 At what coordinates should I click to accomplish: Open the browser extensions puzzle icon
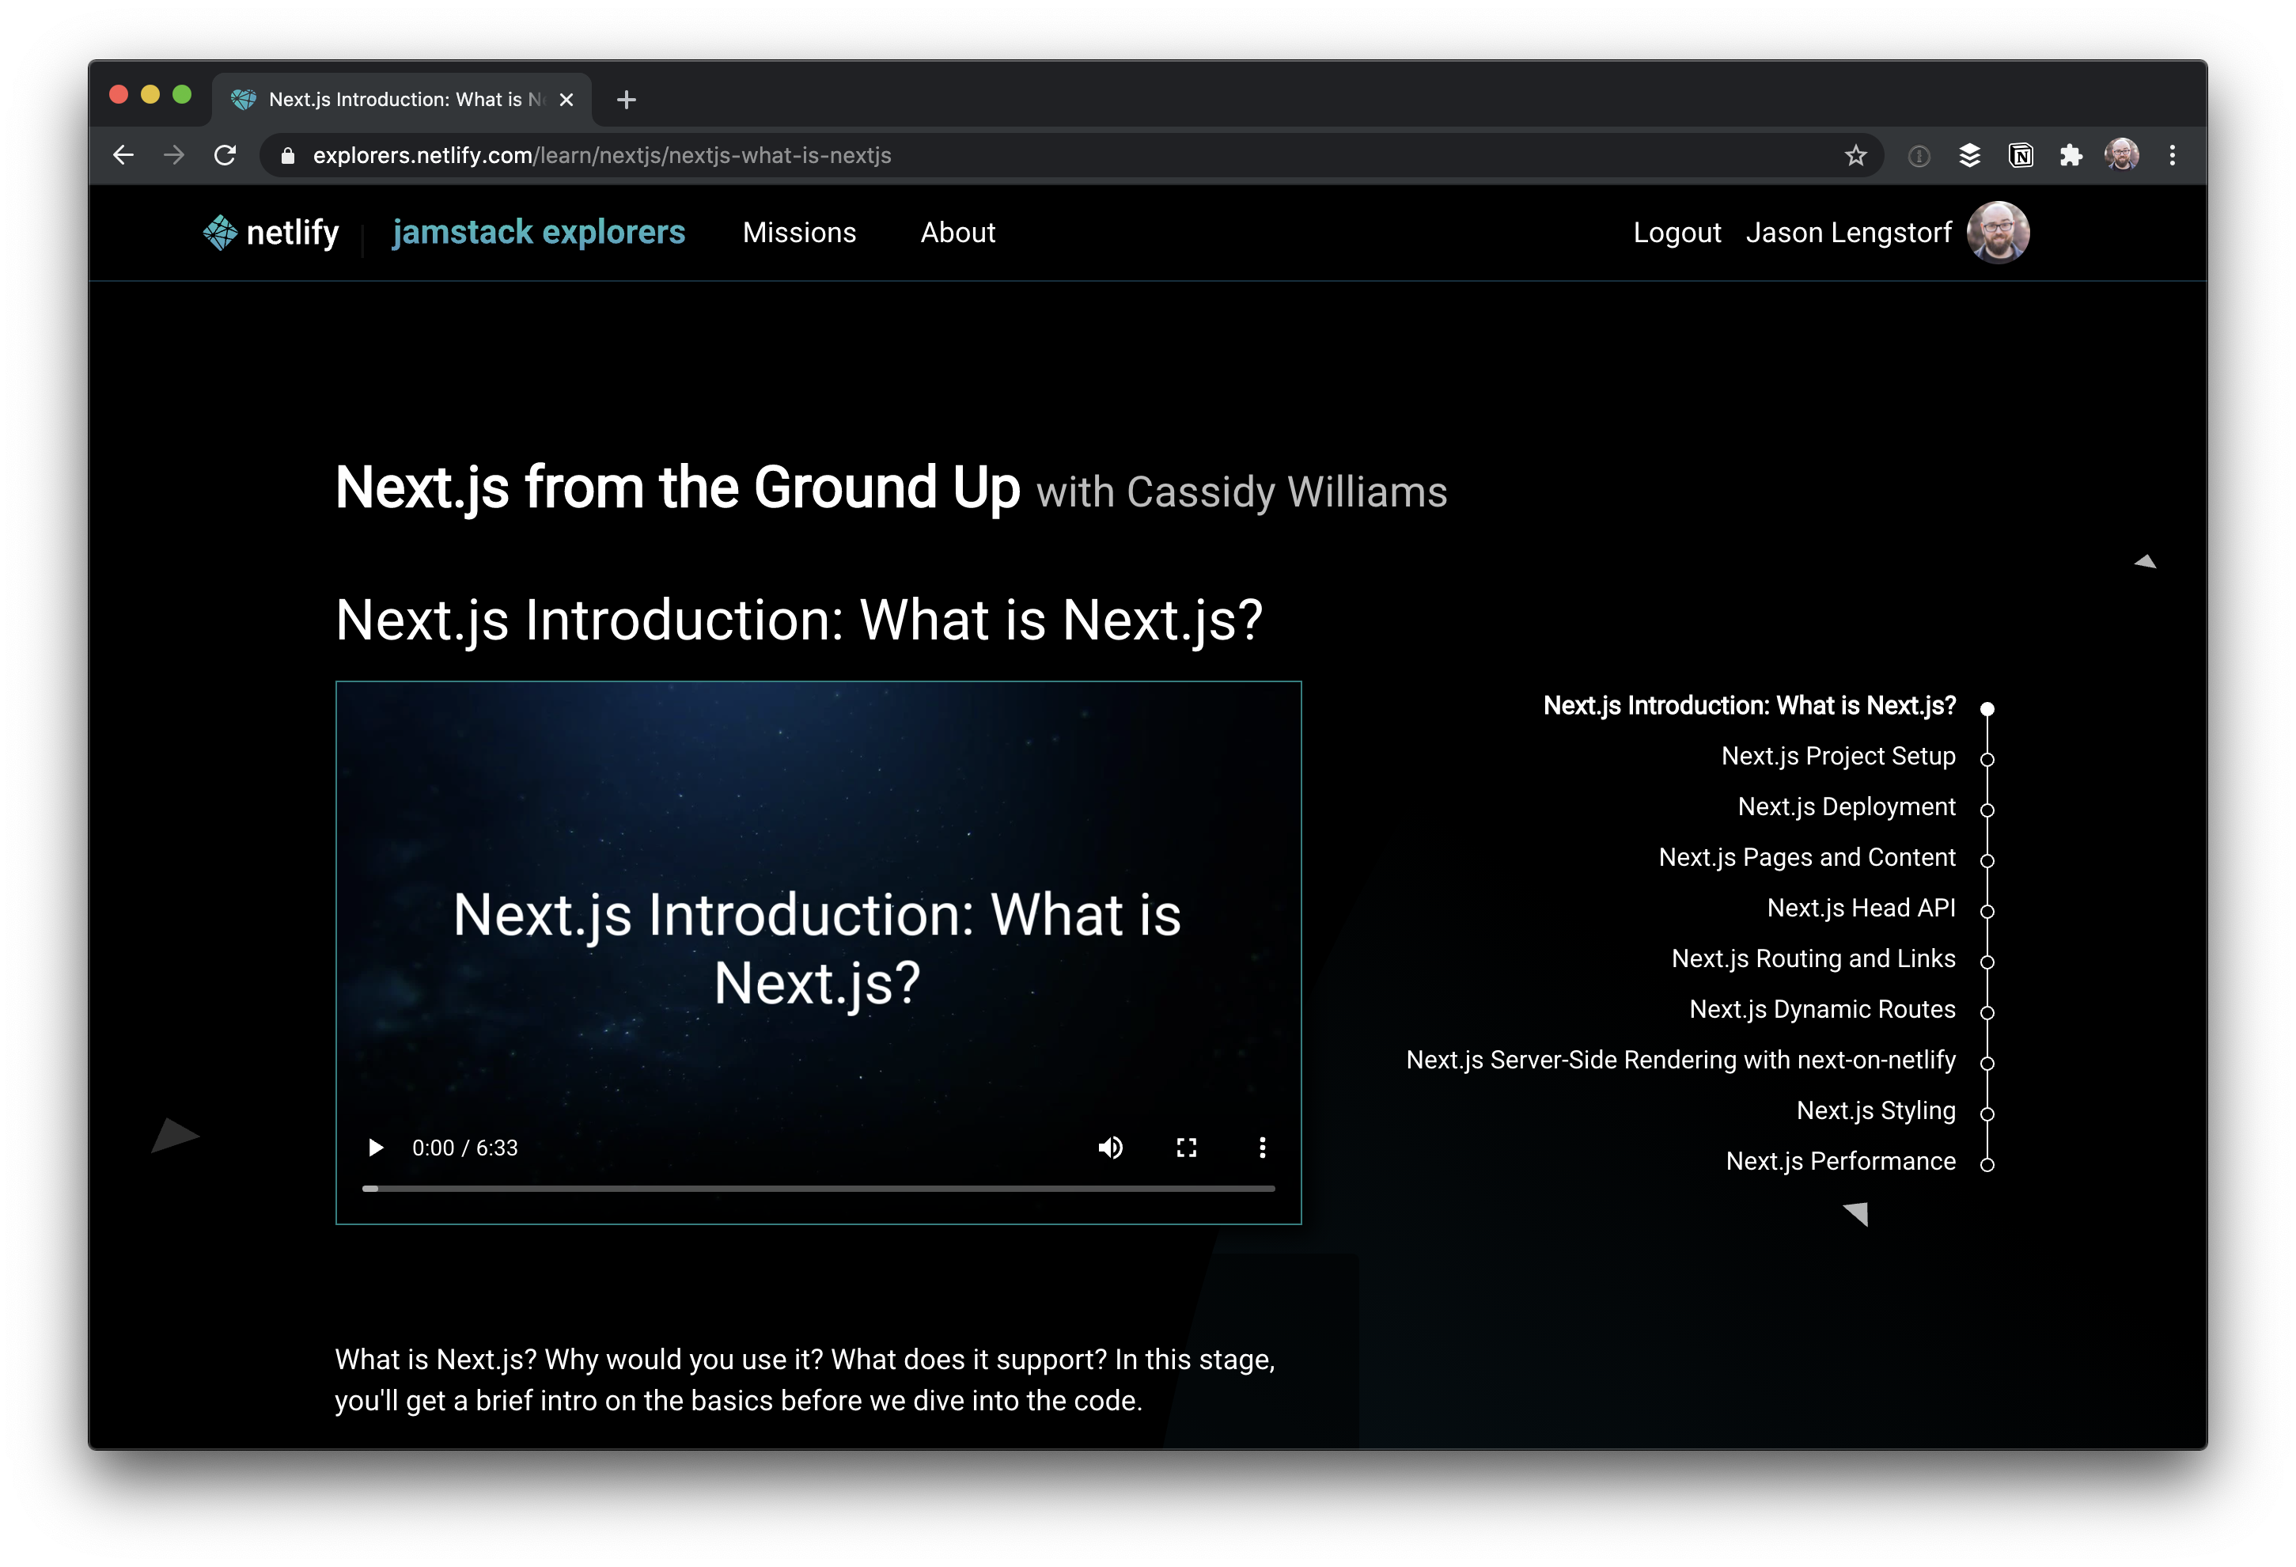2071,155
